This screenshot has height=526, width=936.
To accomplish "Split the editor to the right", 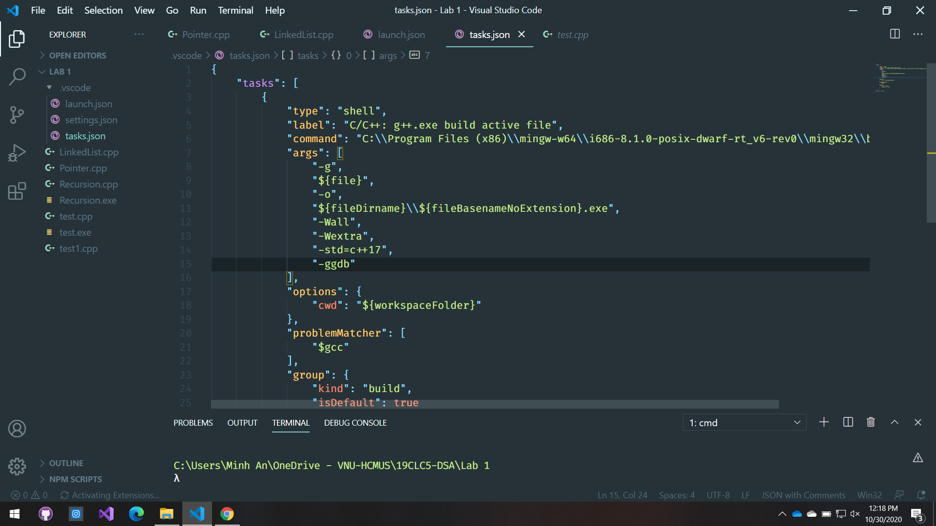I will click(x=895, y=34).
